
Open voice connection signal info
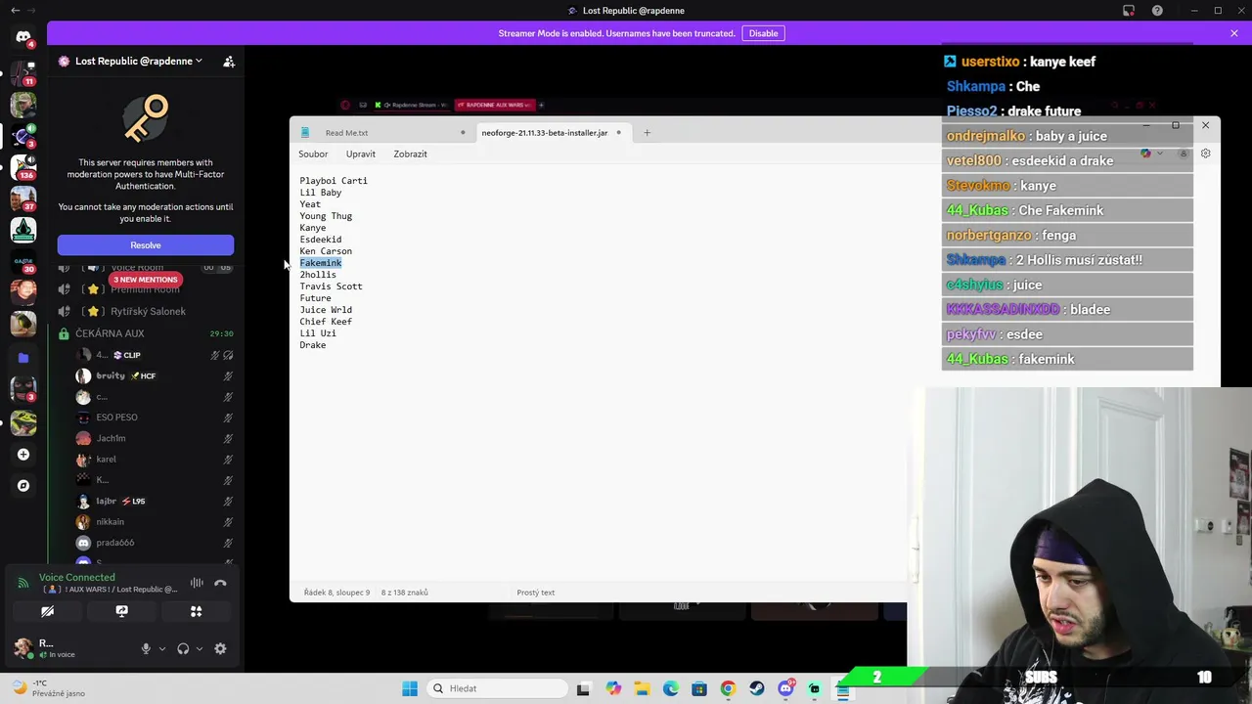tap(23, 583)
